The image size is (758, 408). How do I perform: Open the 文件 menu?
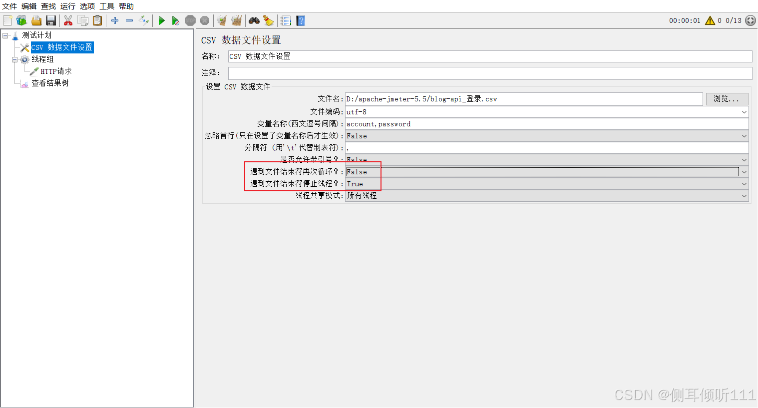click(9, 6)
